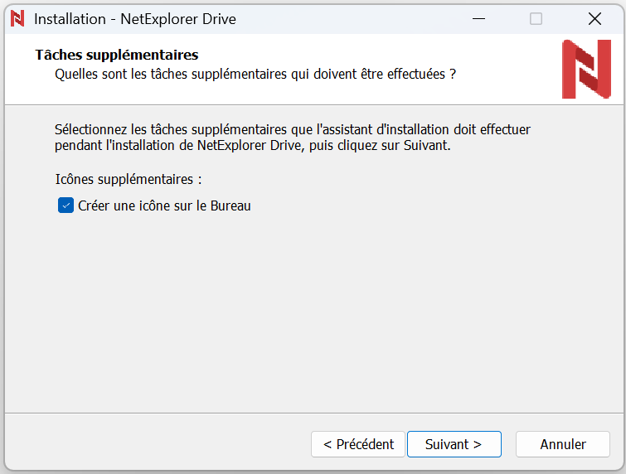
Task: Click the 'Installation - NetExplorer Drive' window title
Action: pos(135,19)
